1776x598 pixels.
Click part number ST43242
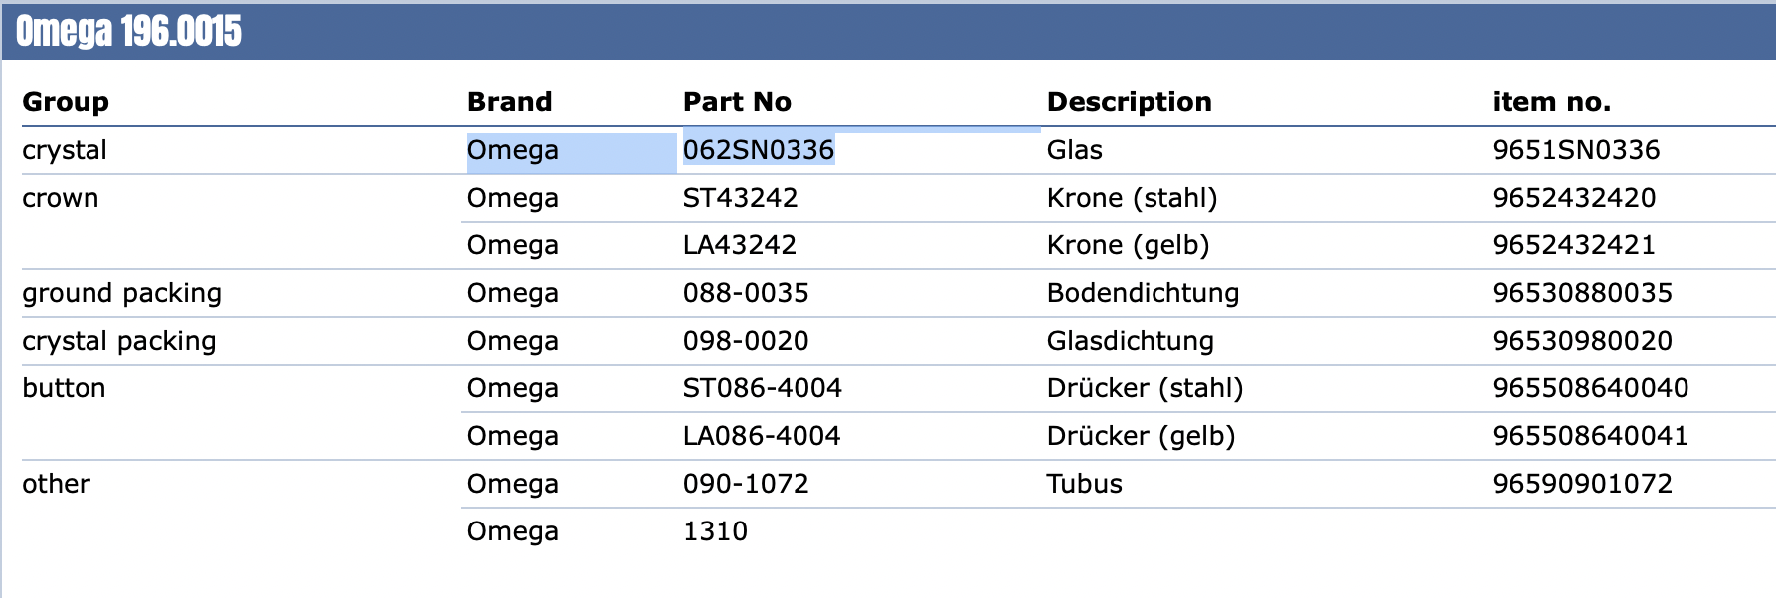click(x=740, y=198)
